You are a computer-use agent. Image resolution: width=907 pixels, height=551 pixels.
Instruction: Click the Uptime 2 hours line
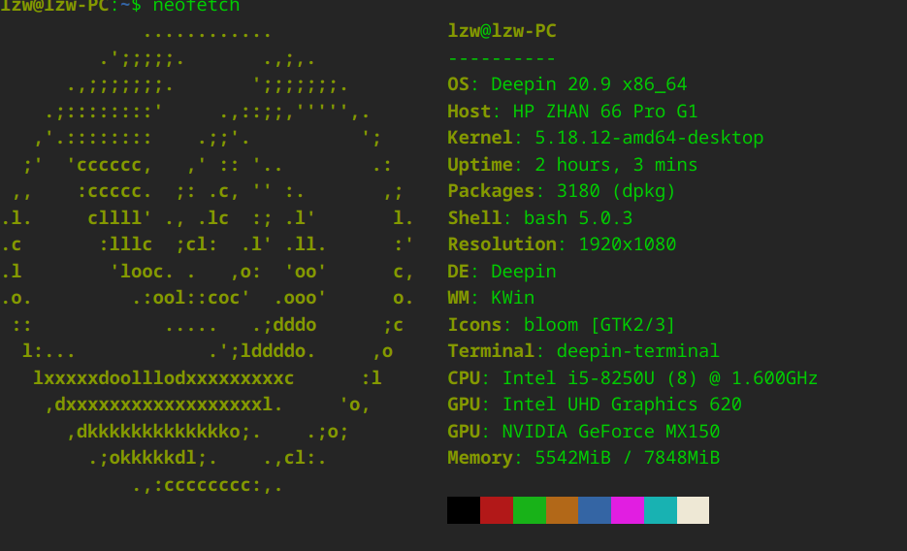tap(572, 165)
